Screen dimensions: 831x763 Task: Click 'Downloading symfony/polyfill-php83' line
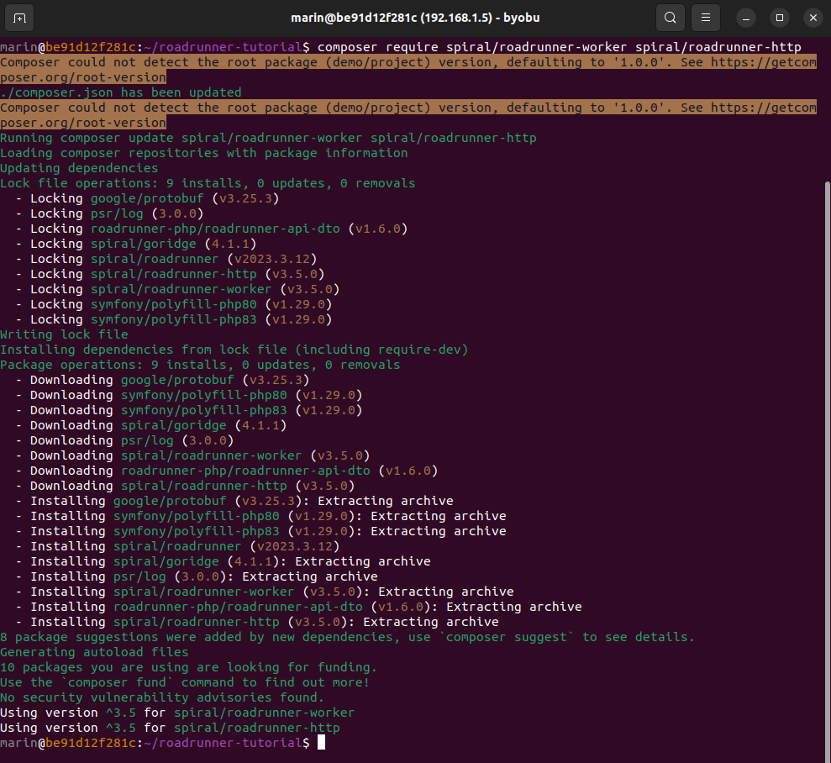pos(189,410)
